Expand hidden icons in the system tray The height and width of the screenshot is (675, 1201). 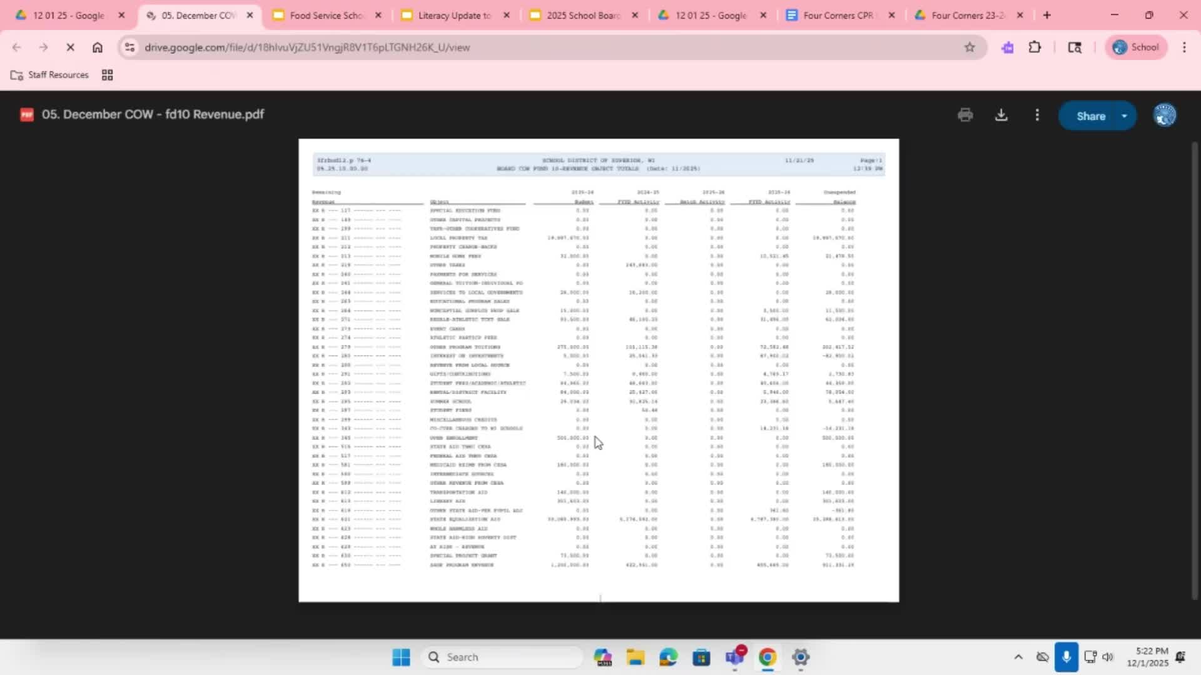1018,657
